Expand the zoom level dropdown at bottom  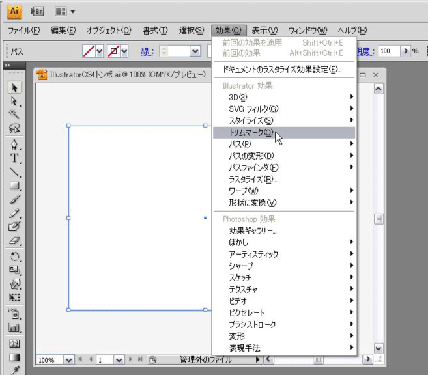pyautogui.click(x=69, y=359)
